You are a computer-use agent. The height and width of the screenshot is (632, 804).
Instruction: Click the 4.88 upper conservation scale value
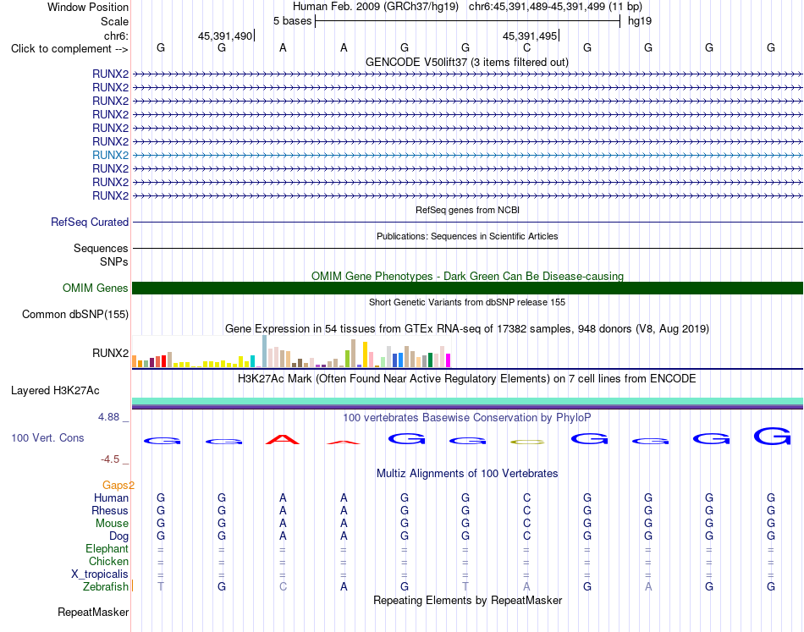click(x=108, y=417)
